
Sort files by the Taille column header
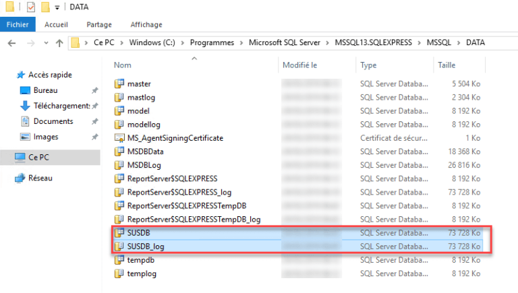pos(447,65)
